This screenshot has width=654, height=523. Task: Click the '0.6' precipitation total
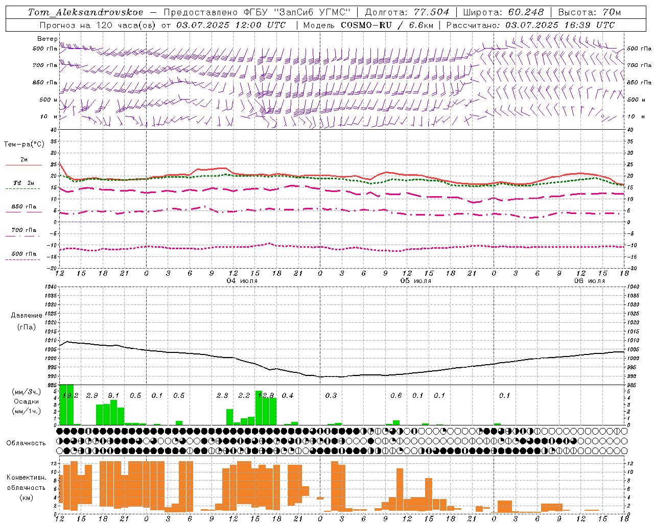[x=396, y=396]
